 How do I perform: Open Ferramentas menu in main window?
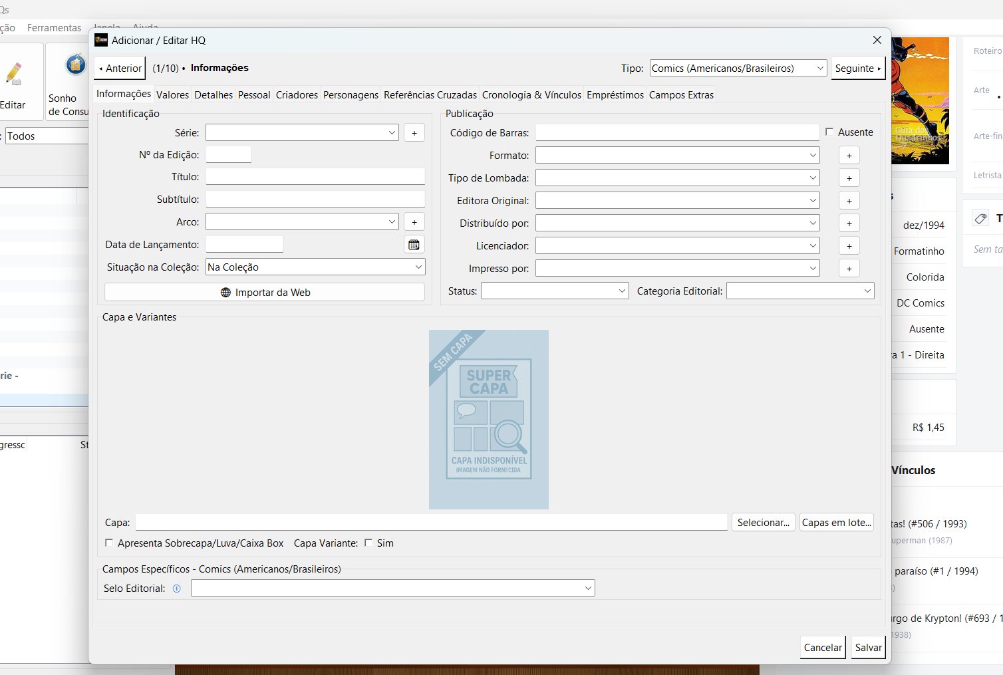54,28
